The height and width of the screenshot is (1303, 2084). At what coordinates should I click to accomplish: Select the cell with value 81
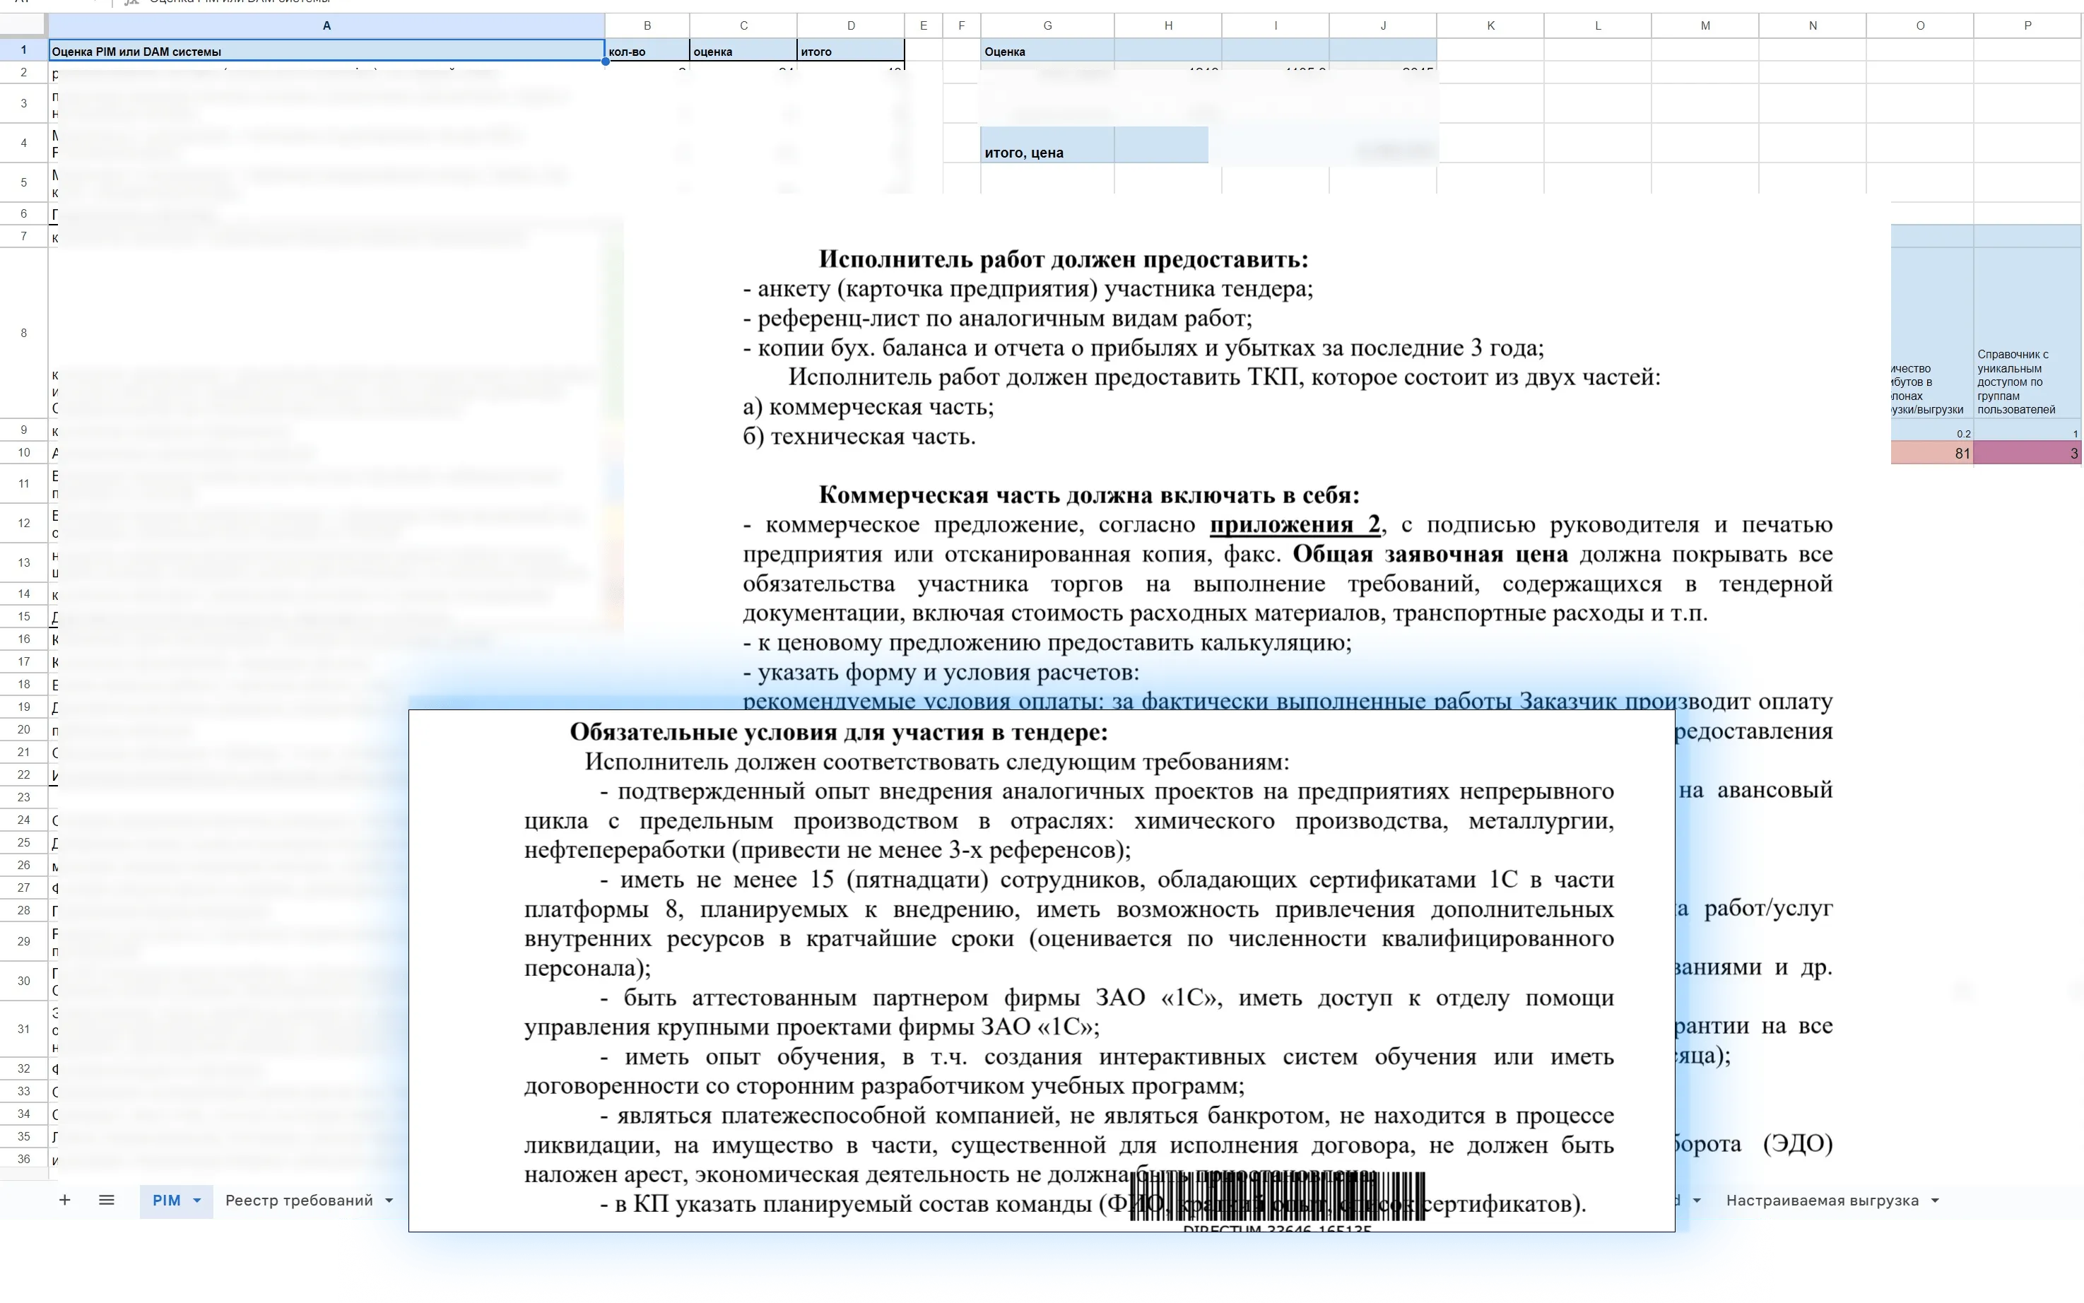point(1932,453)
